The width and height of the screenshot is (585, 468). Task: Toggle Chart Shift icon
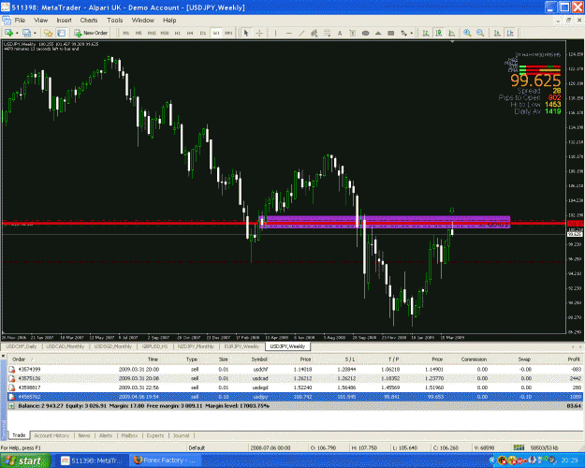click(x=510, y=33)
